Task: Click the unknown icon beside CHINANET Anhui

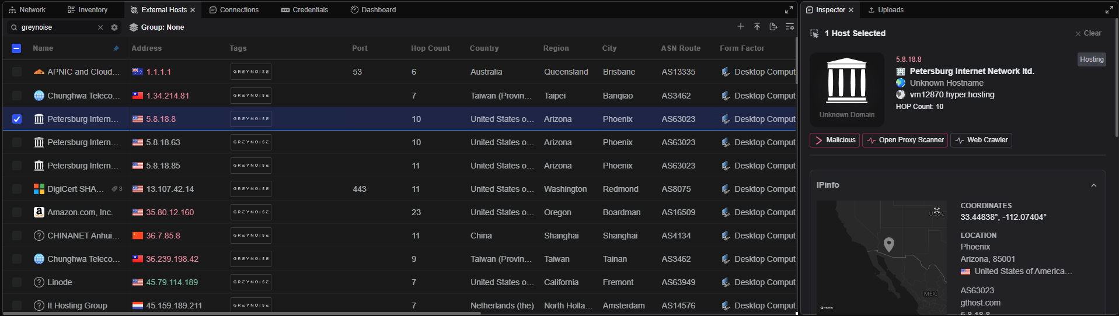Action: coord(39,236)
